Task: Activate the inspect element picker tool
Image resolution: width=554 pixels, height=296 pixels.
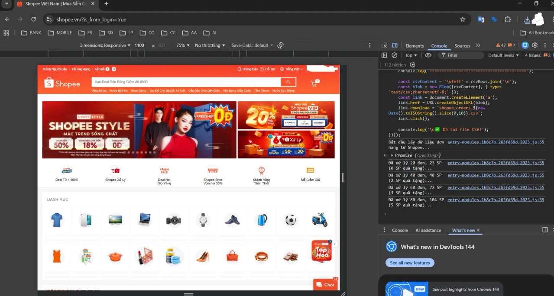Action: (x=384, y=45)
